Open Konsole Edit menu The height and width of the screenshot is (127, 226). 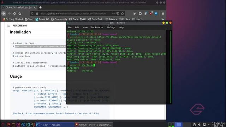[77, 28]
